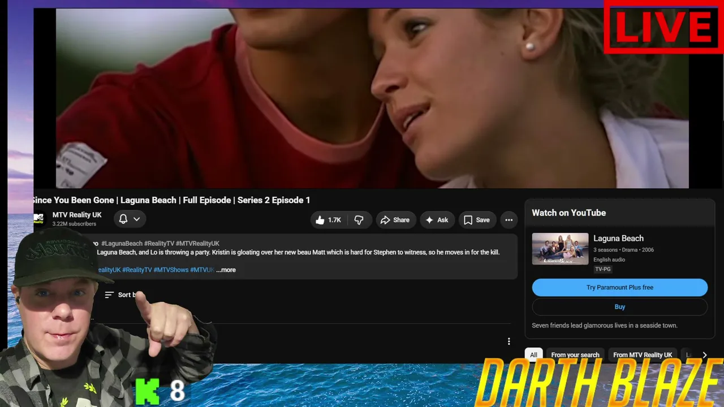The image size is (724, 407).
Task: Click the Laguna Beach show thumbnail
Action: (x=560, y=249)
